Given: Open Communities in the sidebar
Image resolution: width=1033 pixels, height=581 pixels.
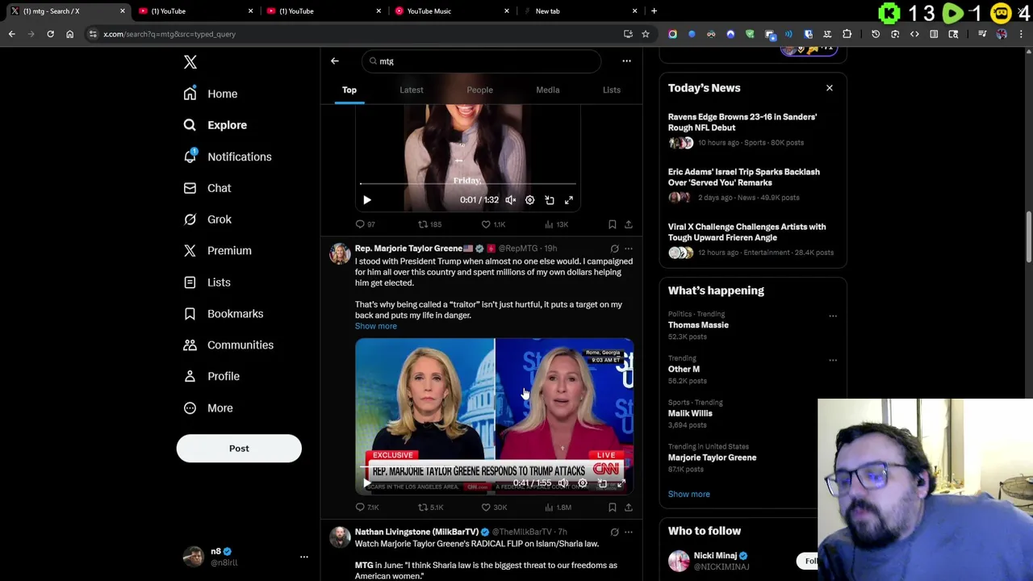Looking at the screenshot, I should [228, 345].
